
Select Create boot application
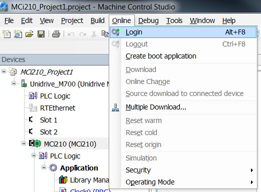183,56
